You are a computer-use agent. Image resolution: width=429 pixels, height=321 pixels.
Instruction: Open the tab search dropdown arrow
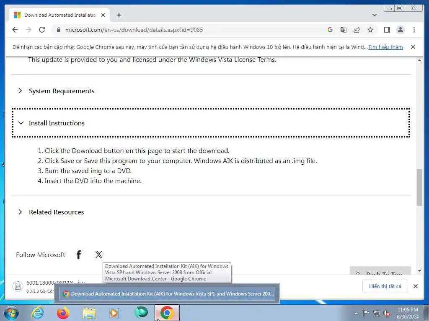374,15
